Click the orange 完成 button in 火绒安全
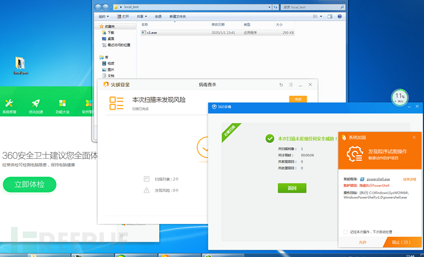 coord(298,99)
